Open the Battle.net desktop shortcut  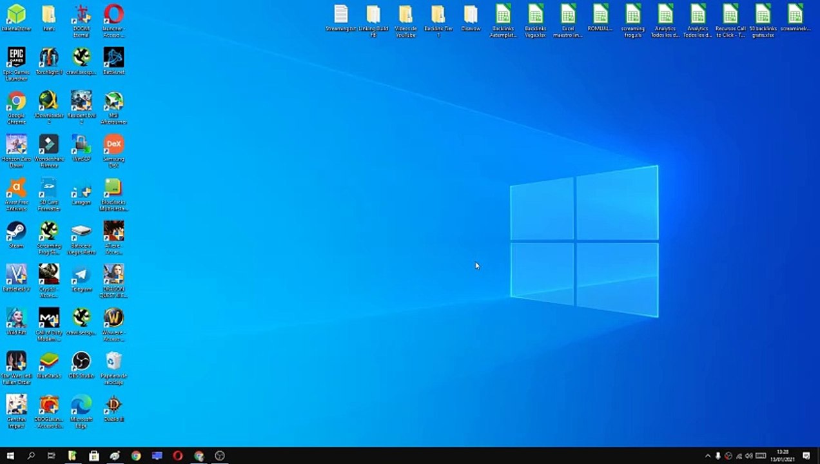[113, 61]
